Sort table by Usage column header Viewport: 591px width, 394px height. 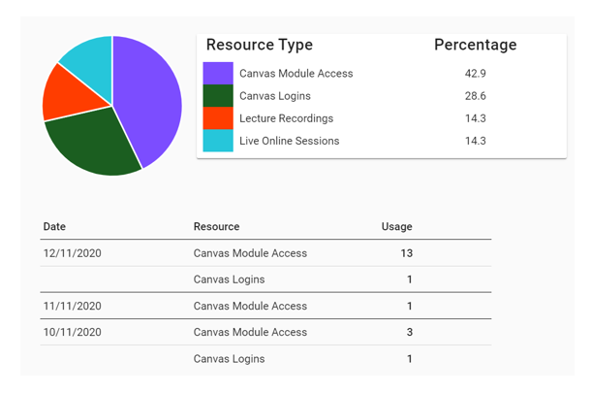(396, 227)
